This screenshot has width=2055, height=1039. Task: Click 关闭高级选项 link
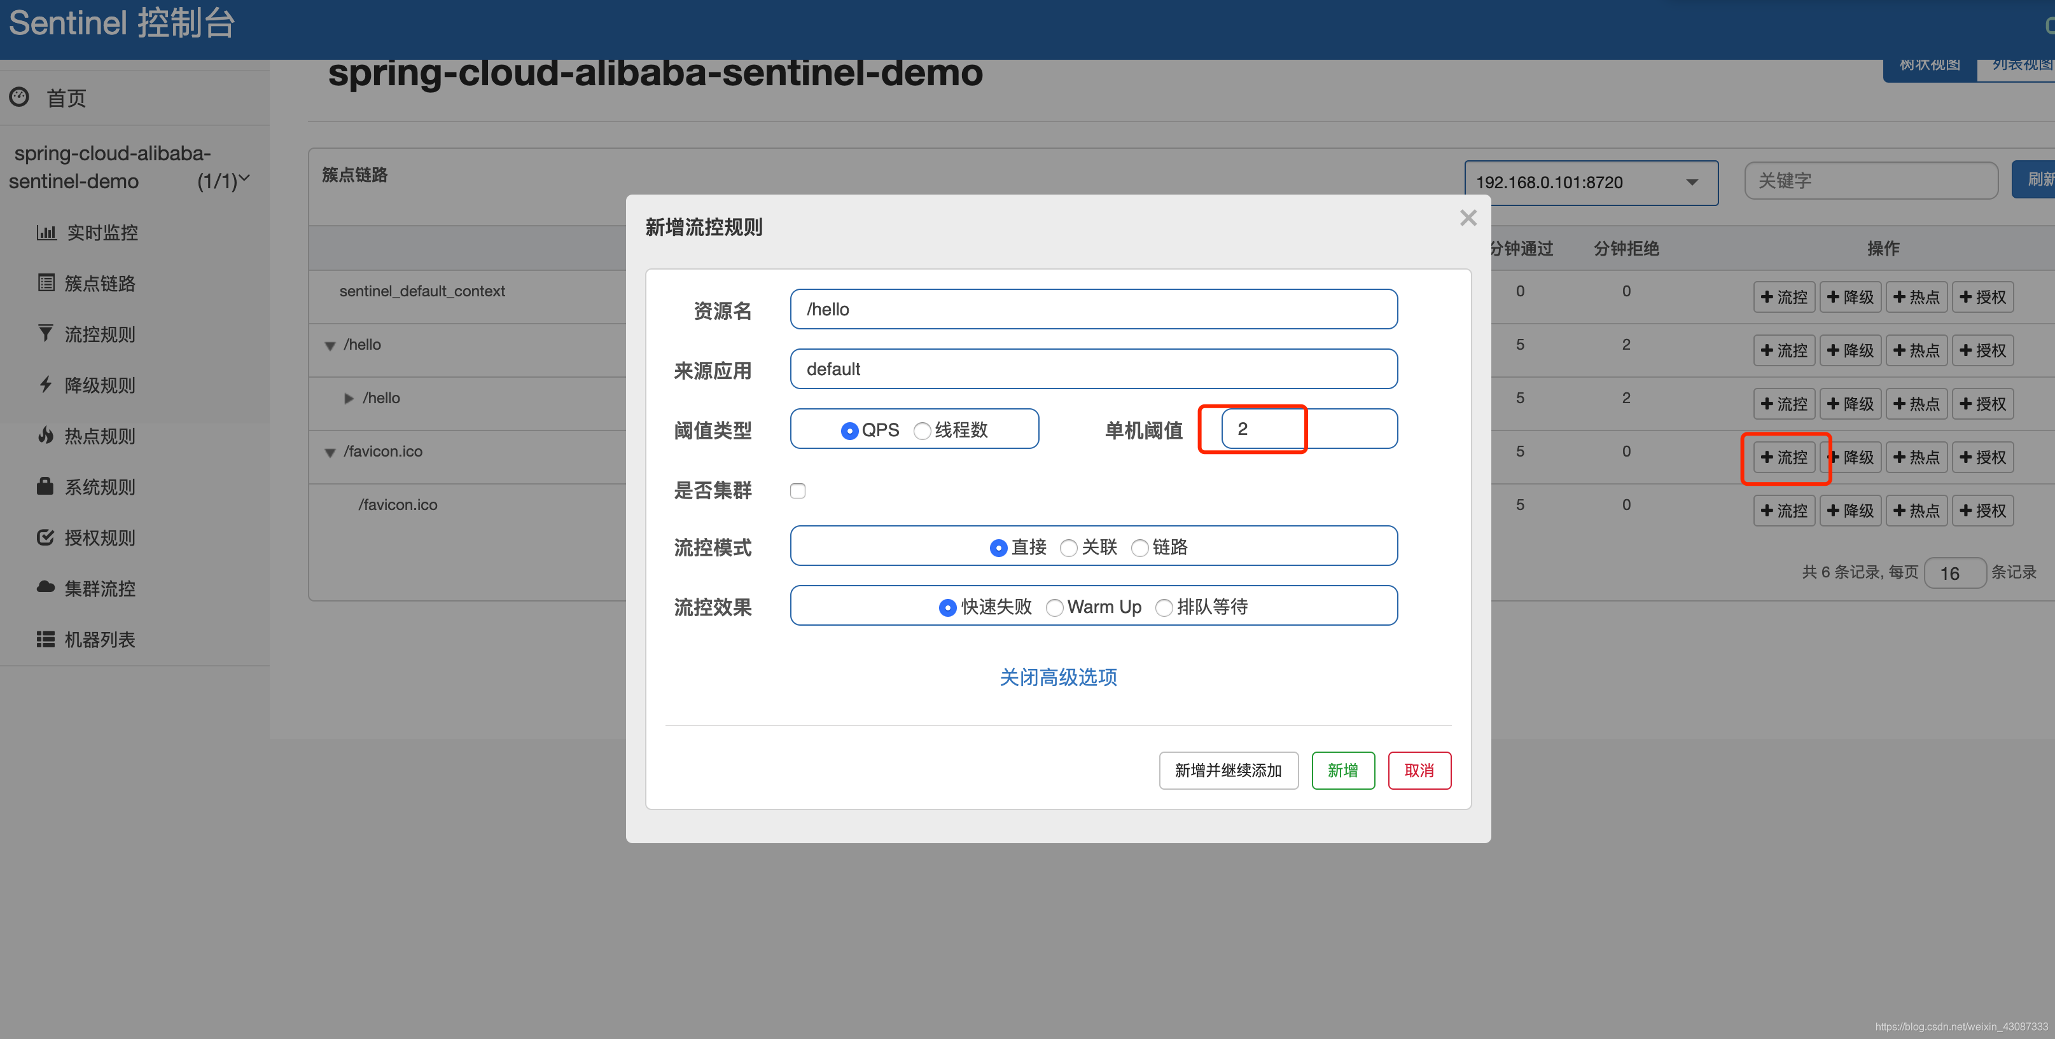1058,677
